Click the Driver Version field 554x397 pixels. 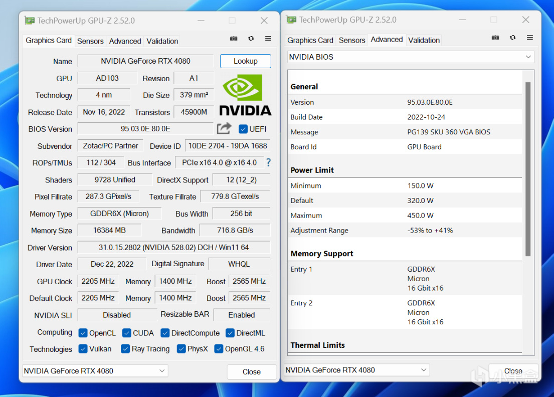pyautogui.click(x=174, y=247)
